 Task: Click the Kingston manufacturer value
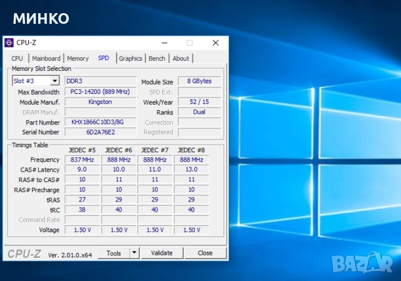click(x=100, y=101)
